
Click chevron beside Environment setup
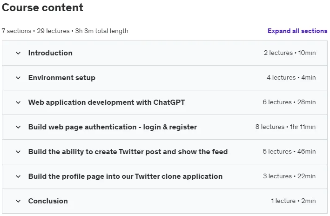click(18, 78)
